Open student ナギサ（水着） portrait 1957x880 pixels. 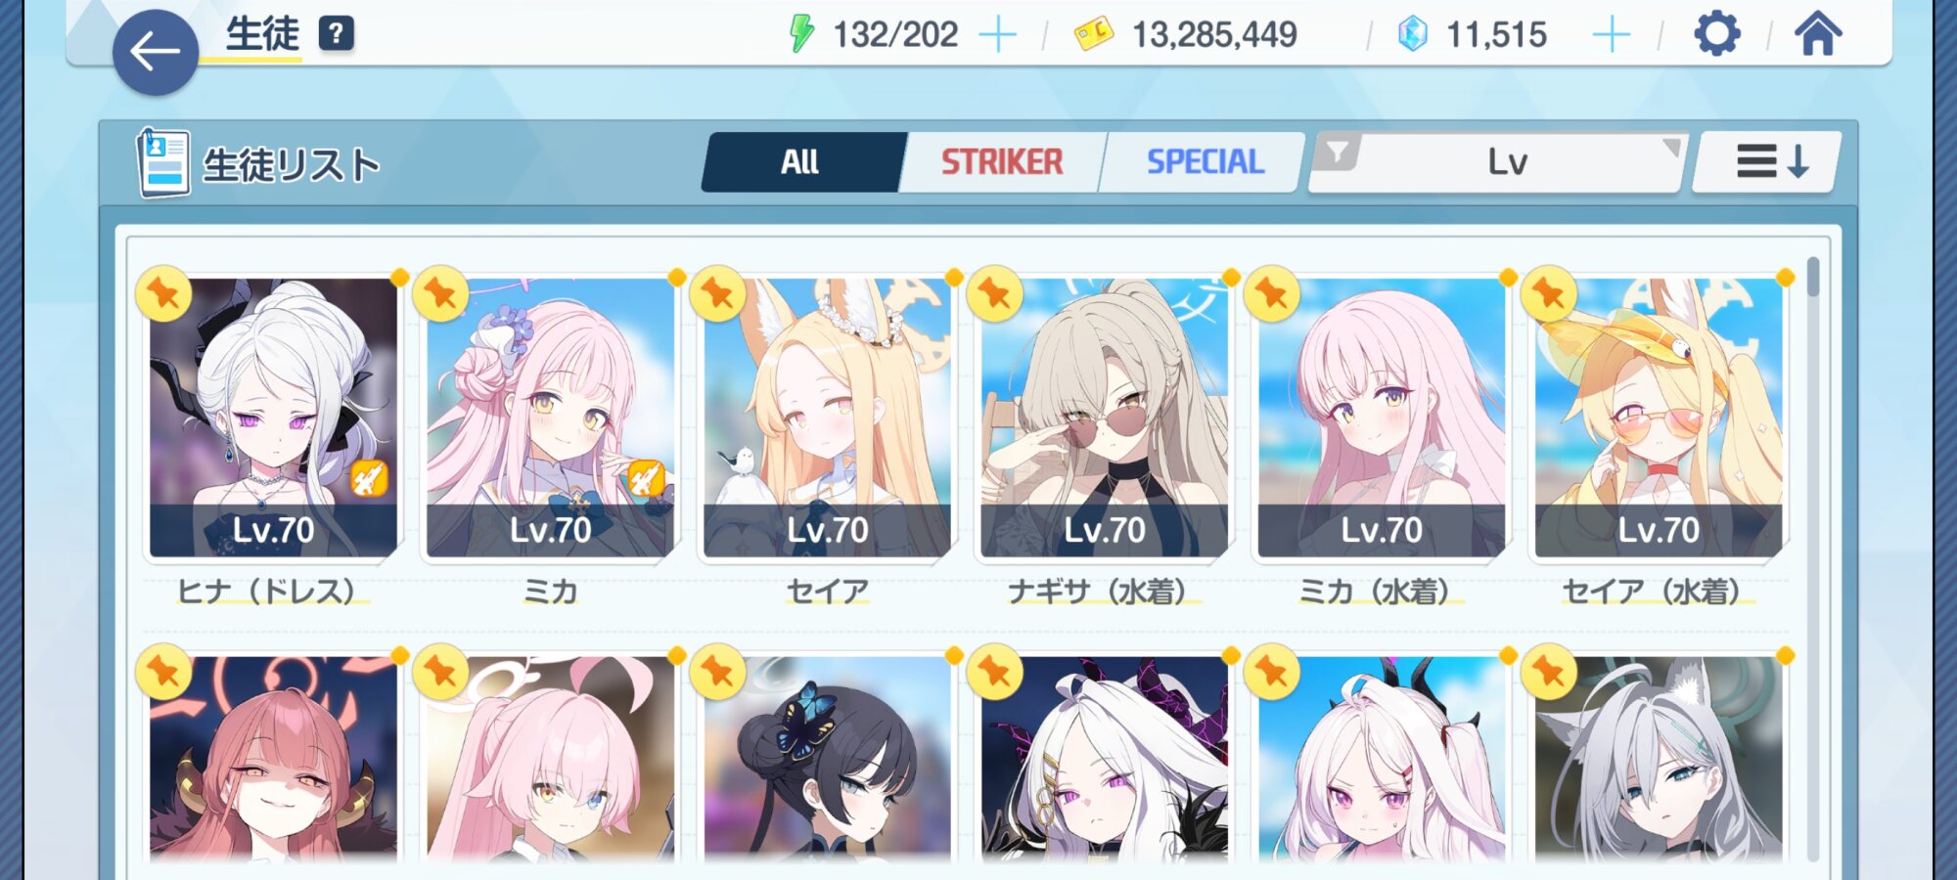click(x=1104, y=418)
